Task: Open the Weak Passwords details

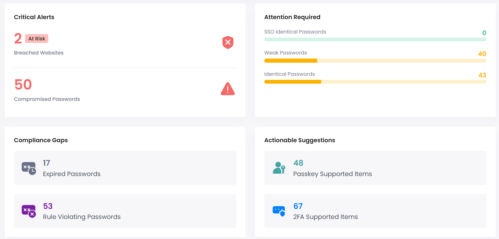Action: click(285, 53)
